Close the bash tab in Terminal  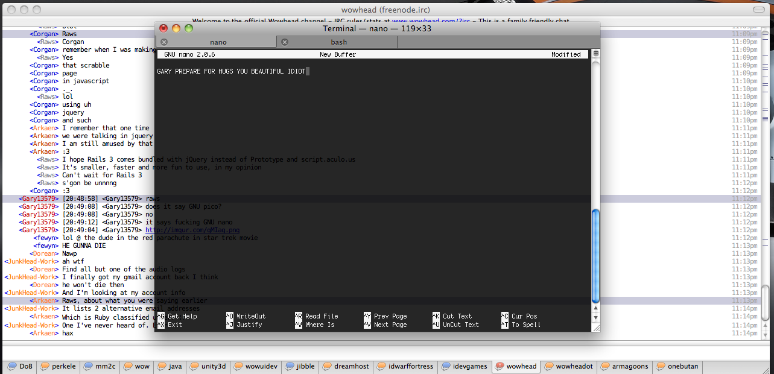point(285,42)
